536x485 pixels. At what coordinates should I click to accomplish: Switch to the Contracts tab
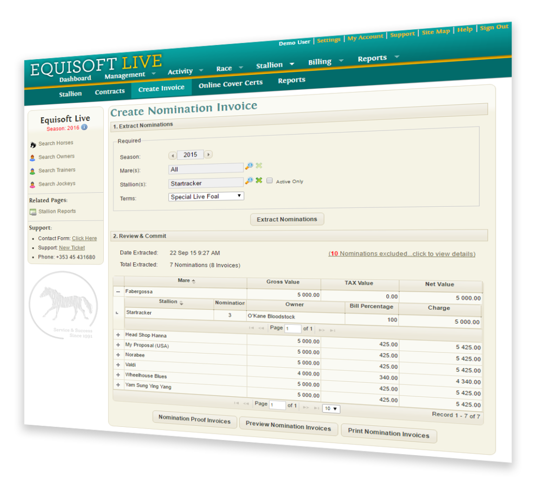[x=109, y=91]
